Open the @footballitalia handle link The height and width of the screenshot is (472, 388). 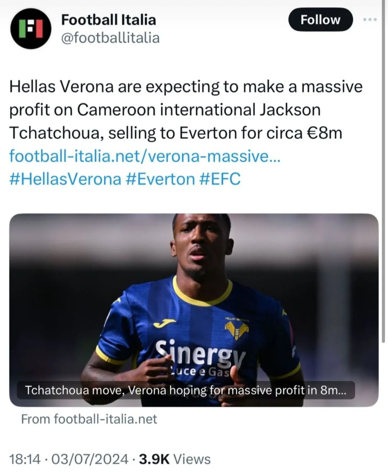110,38
